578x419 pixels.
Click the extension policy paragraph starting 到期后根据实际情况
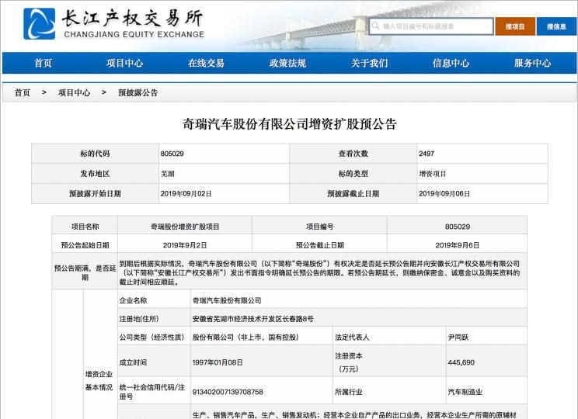319,273
